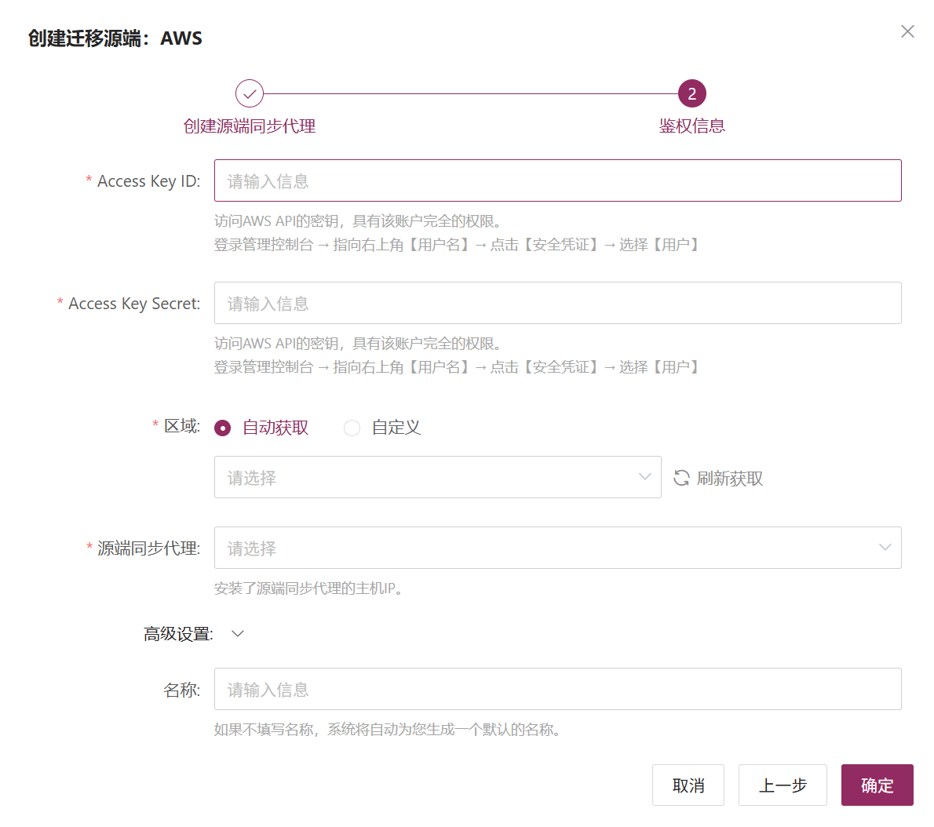This screenshot has width=934, height=827.
Task: Click the 确定 confirm button
Action: point(877,785)
